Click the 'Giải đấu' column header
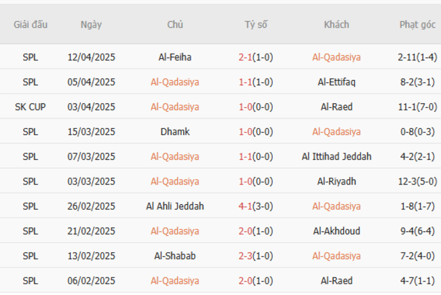Viewport: 441px width, 295px height. pos(30,24)
